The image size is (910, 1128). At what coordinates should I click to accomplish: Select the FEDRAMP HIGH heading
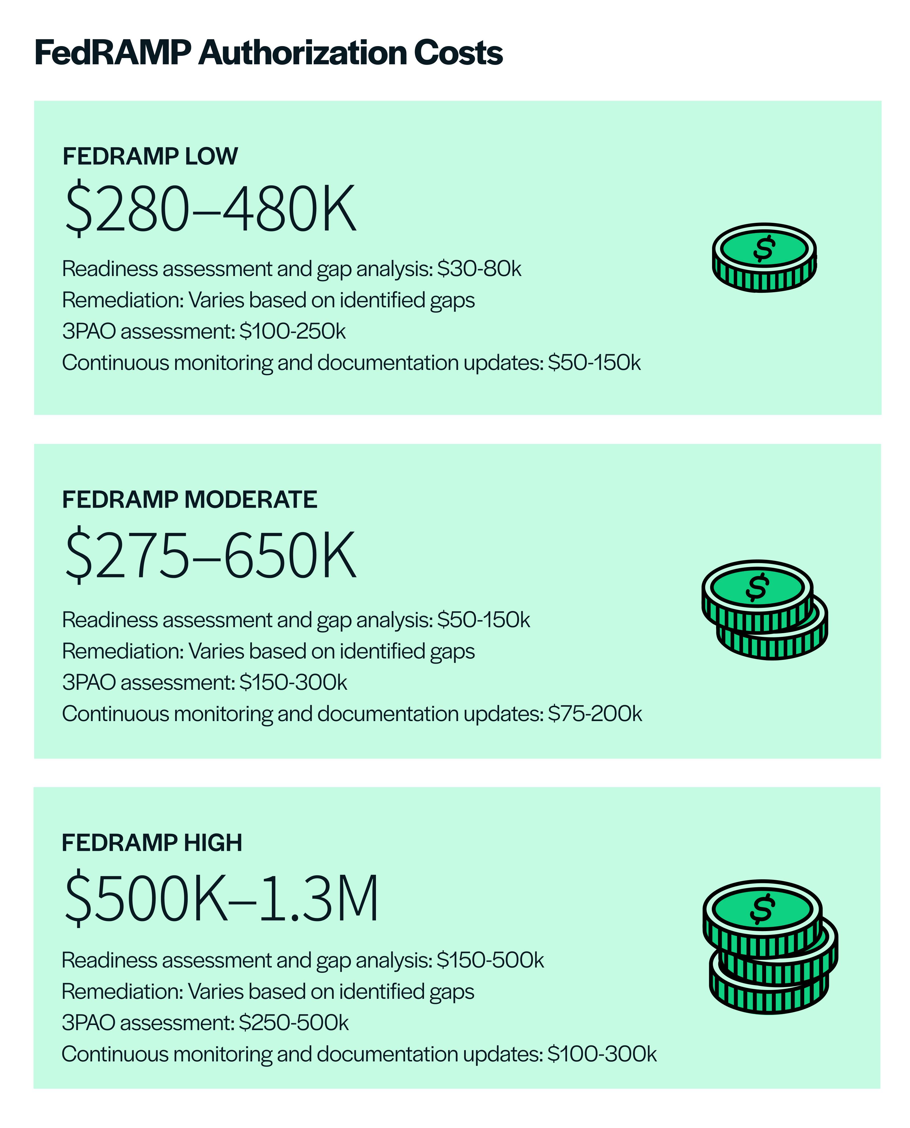click(152, 843)
